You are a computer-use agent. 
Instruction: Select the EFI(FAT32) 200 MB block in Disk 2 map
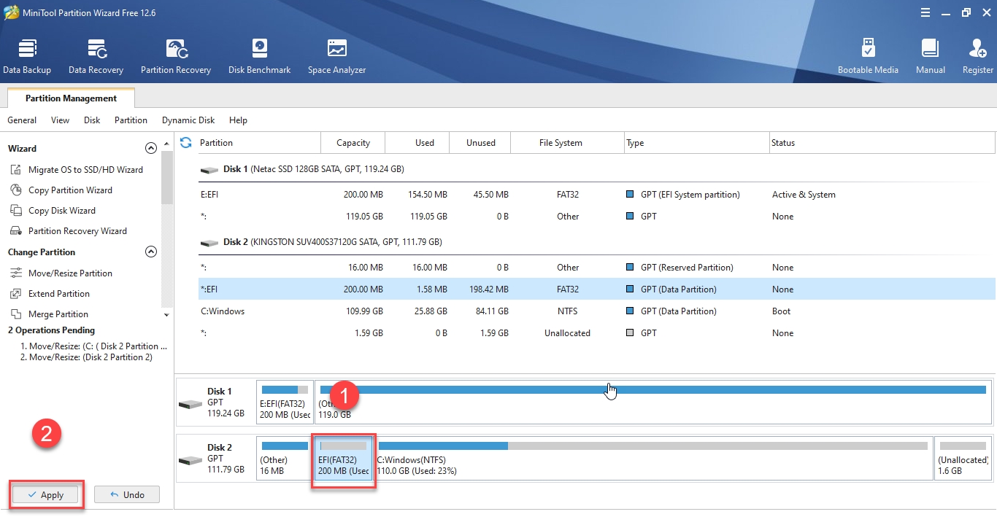(x=344, y=458)
